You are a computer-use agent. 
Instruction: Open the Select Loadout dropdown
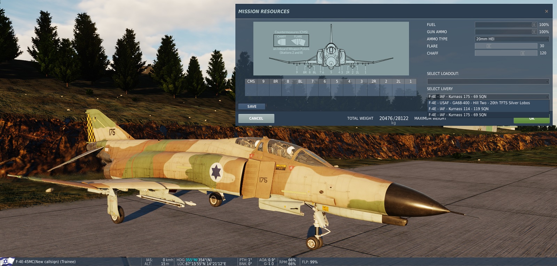pyautogui.click(x=488, y=81)
